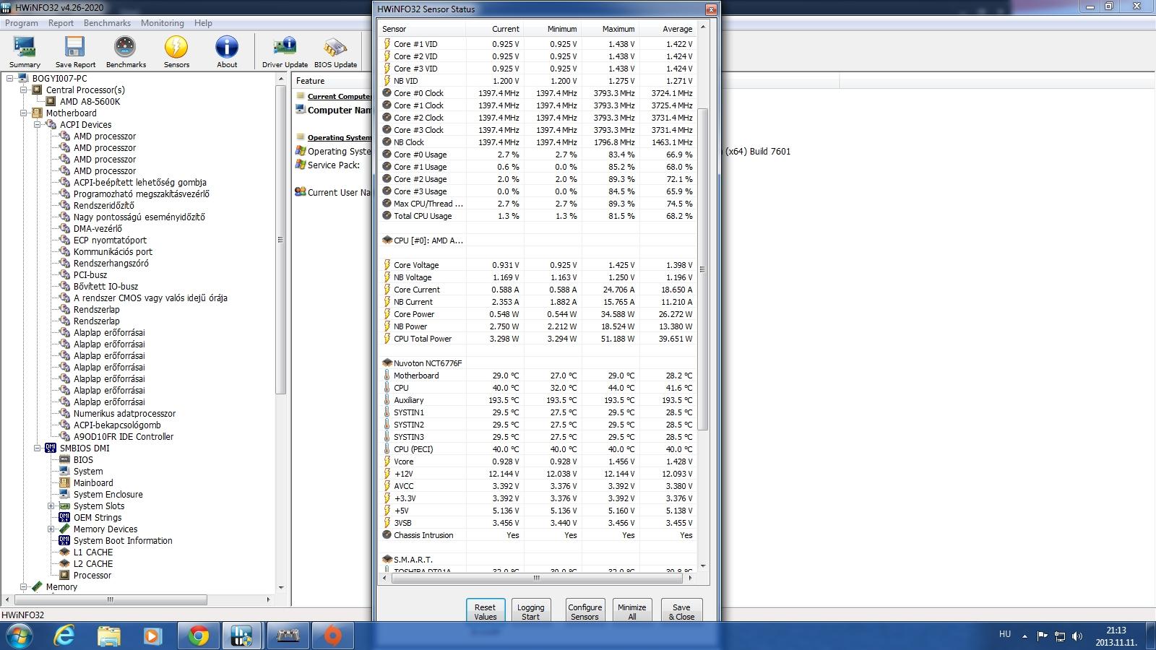Click the BIOS Update toolbar icon
The image size is (1156, 650).
335,47
